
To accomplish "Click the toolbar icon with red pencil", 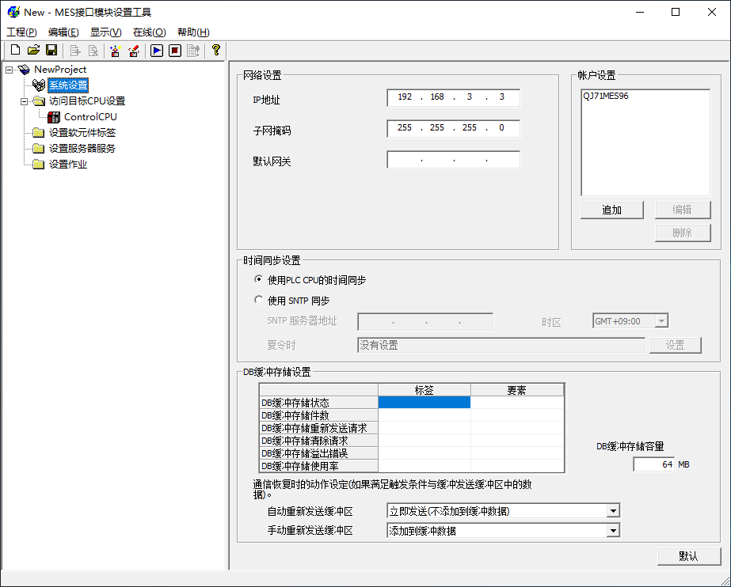I will click(x=134, y=51).
